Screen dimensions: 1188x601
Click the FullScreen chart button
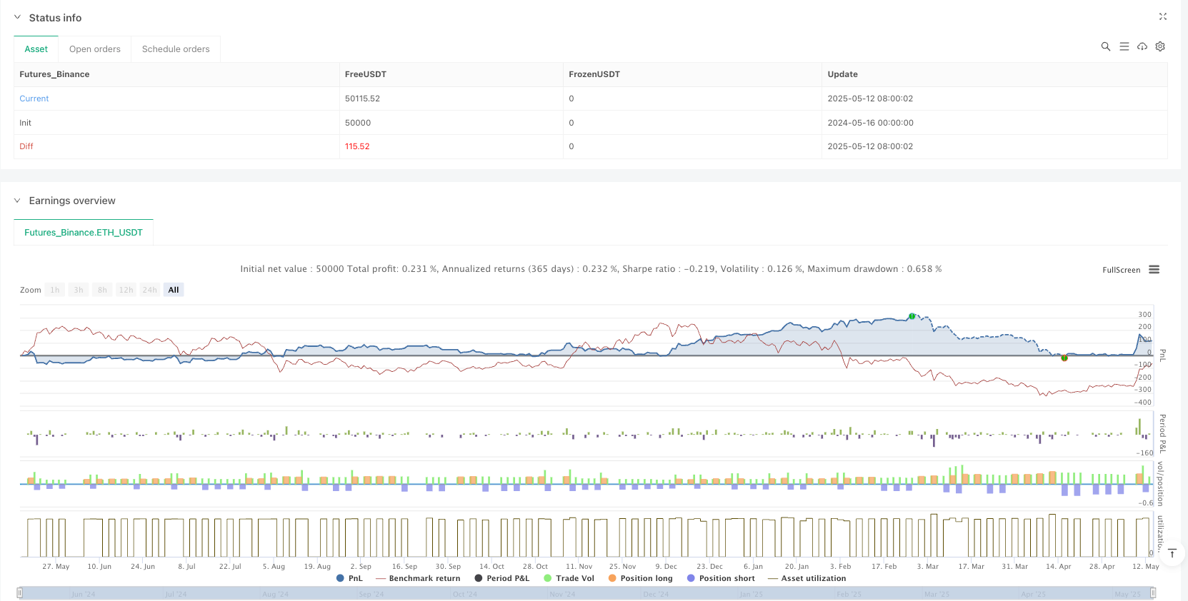point(1121,270)
